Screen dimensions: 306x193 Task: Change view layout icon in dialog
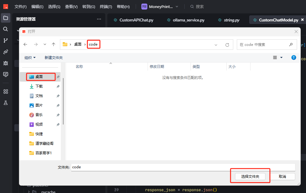click(x=275, y=57)
